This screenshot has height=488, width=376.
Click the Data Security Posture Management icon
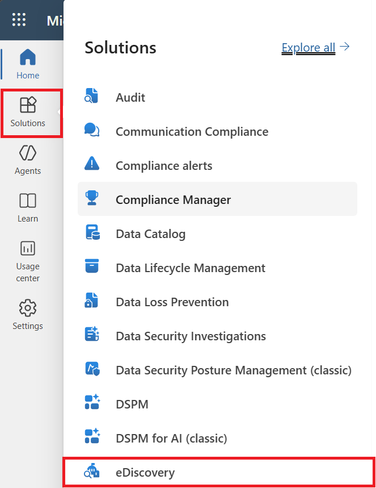92,369
